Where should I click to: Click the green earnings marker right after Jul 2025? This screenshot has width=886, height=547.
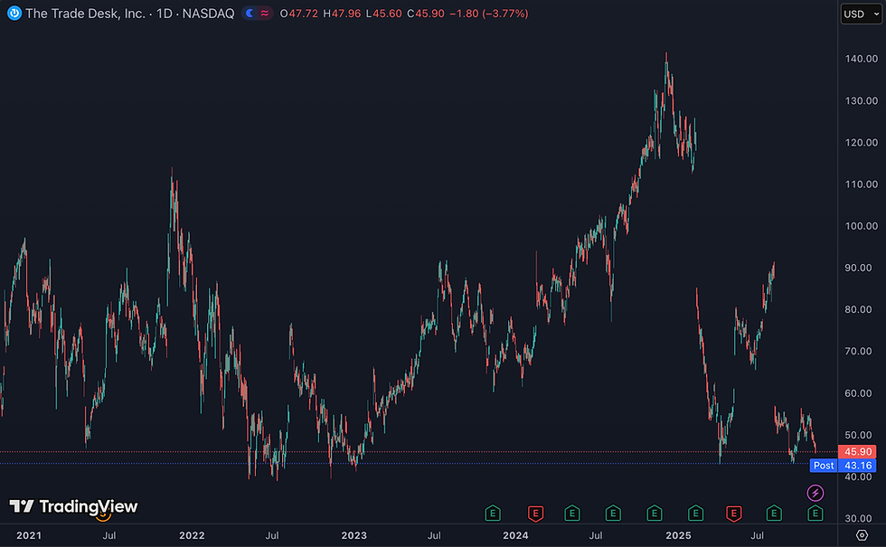(x=774, y=514)
